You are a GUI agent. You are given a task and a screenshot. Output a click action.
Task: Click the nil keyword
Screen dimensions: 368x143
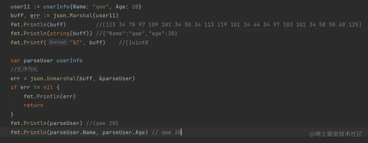point(48,87)
